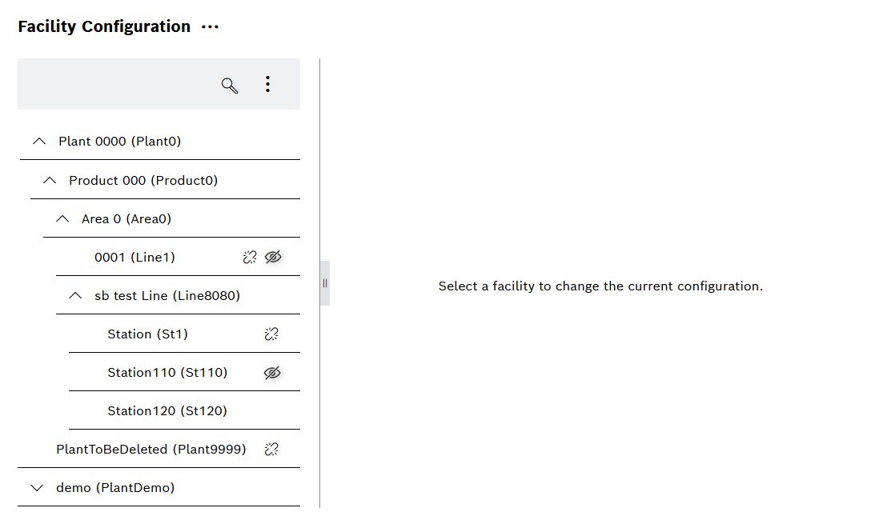The image size is (883, 524).
Task: Choose PlantToBeDeleted (Plant9999) facility
Action: pos(151,450)
